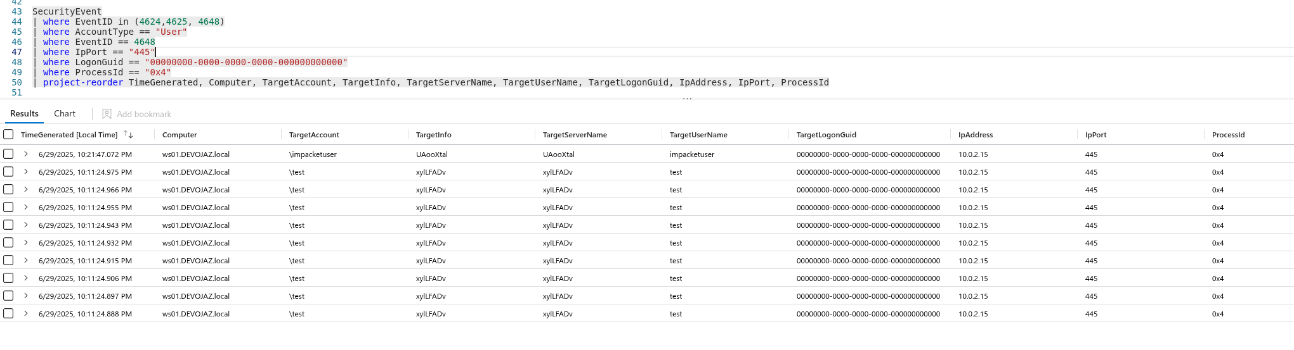Sort by the Computer column header

pyautogui.click(x=180, y=135)
